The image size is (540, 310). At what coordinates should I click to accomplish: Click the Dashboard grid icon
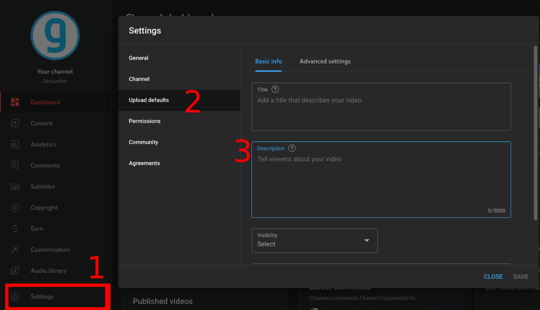click(x=15, y=102)
